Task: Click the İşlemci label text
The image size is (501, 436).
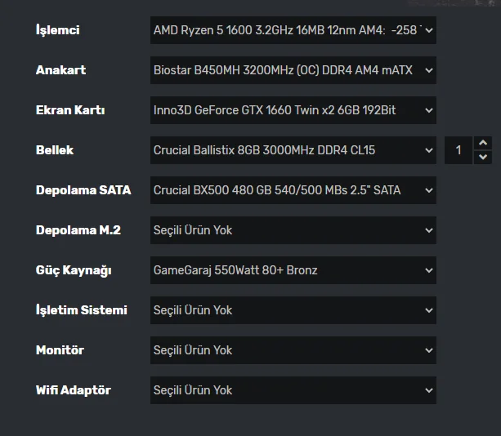Action: coord(58,31)
